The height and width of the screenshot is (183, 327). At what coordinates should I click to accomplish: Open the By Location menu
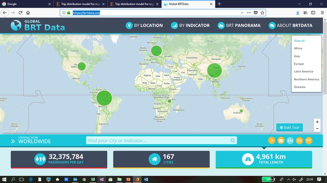[144, 25]
